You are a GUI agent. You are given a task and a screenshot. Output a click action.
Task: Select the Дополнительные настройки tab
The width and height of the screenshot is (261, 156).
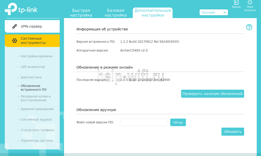(x=152, y=13)
